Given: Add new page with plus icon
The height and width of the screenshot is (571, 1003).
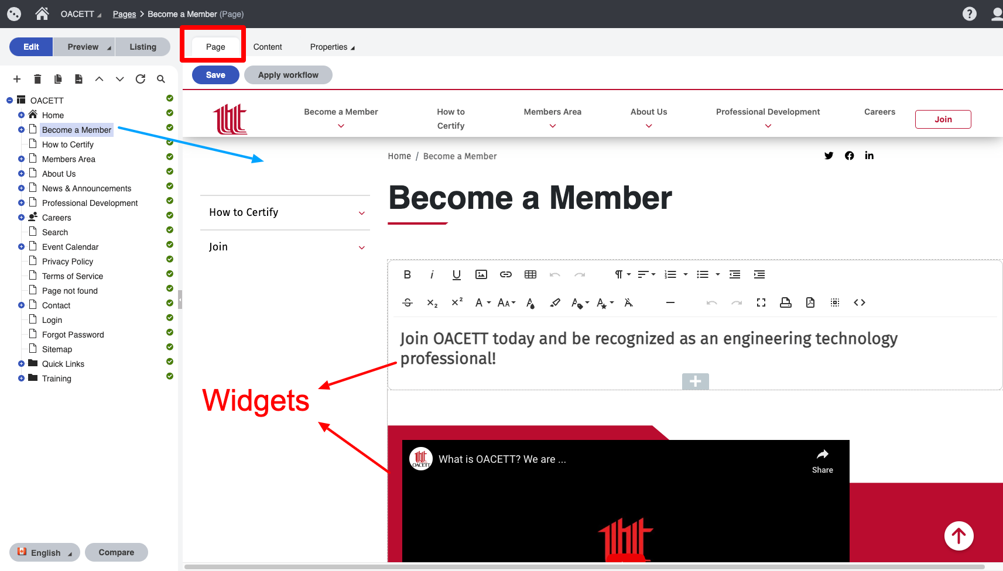Looking at the screenshot, I should tap(17, 79).
